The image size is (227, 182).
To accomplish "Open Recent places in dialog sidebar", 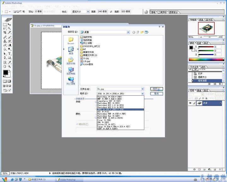I will 71,41.
